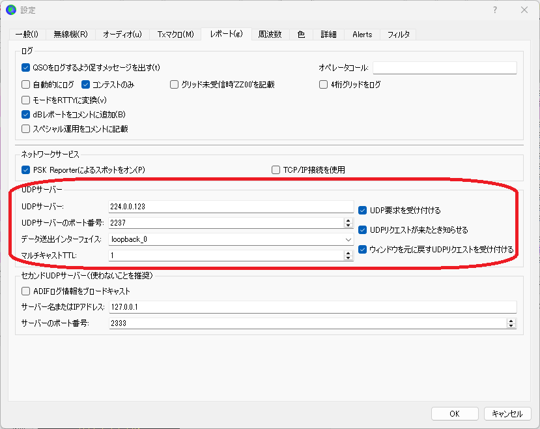Click secondary server IP field 127.0.0.1

(313, 307)
